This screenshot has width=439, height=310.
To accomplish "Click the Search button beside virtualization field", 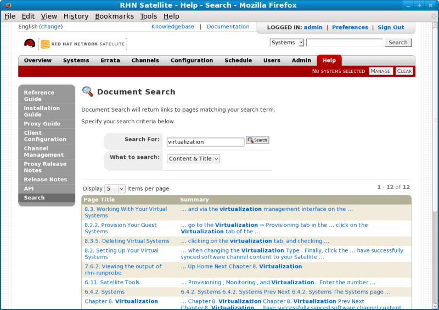I will tap(257, 140).
